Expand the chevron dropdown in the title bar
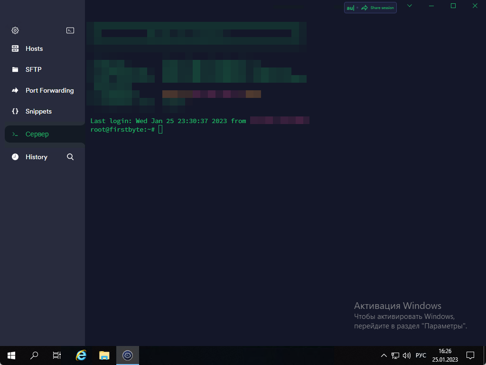 (x=410, y=6)
